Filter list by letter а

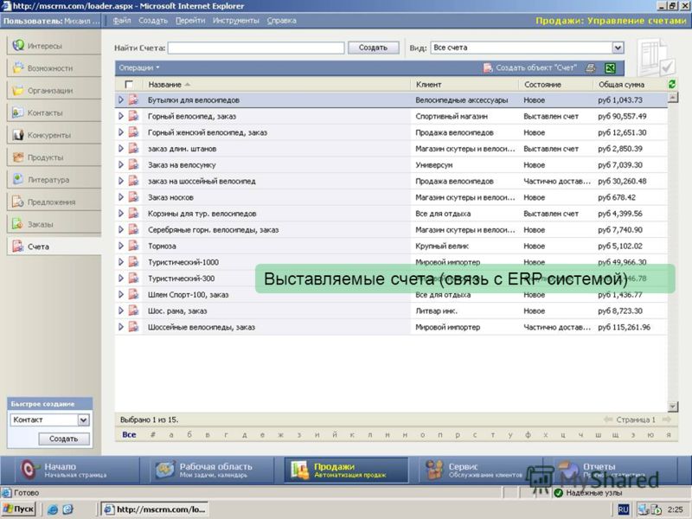coord(171,435)
